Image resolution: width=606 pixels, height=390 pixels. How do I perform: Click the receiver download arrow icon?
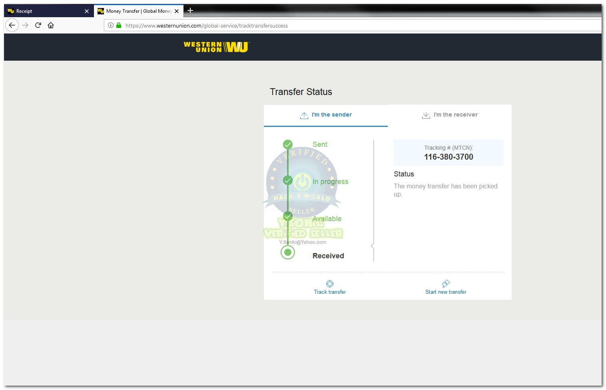pos(426,115)
